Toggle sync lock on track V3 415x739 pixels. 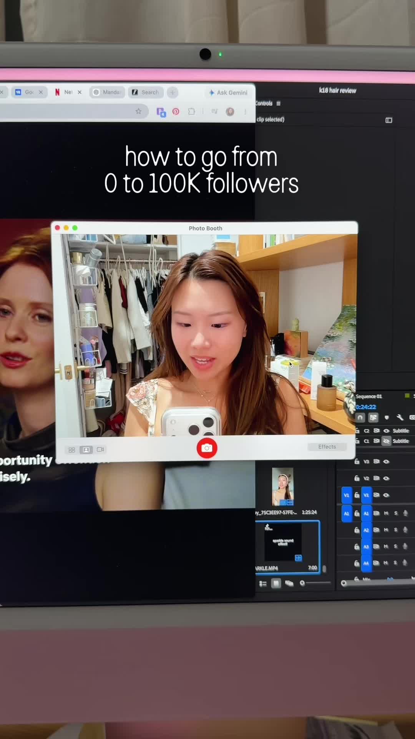[377, 461]
